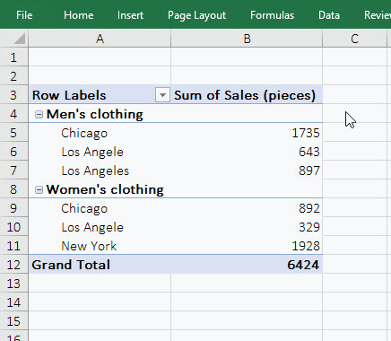Switch to the Data tab
This screenshot has height=341, width=391.
point(329,15)
